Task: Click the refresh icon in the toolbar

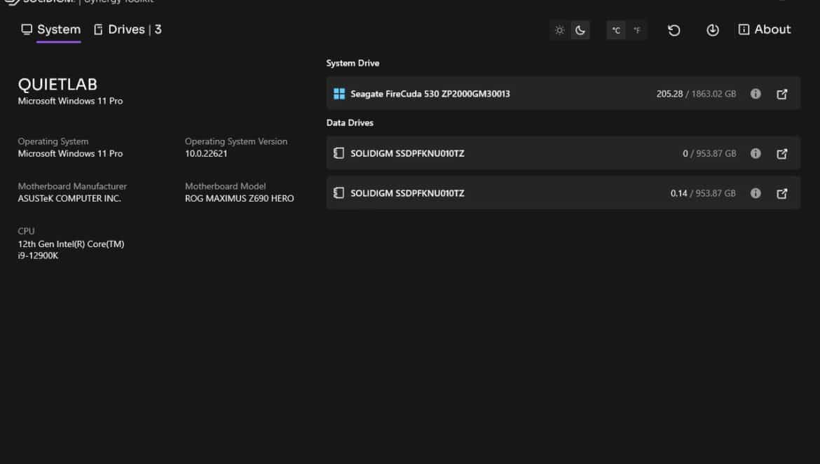Action: [x=674, y=30]
